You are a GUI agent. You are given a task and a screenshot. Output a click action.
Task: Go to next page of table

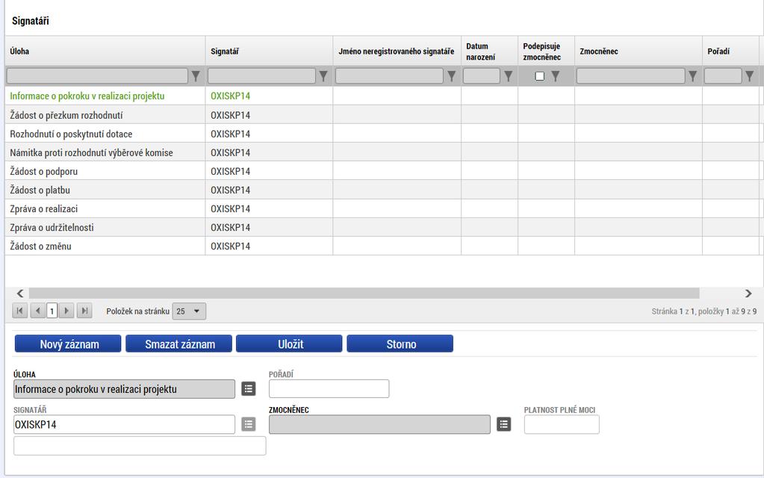(x=66, y=311)
